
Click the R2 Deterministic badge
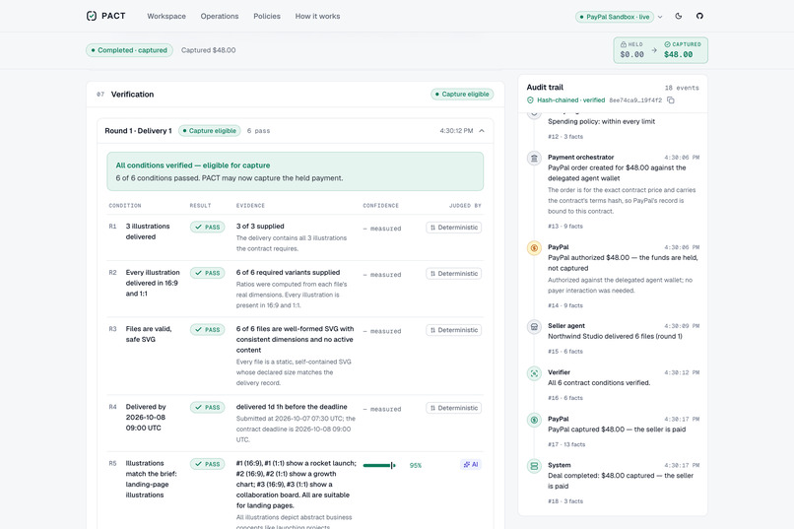[x=454, y=273]
